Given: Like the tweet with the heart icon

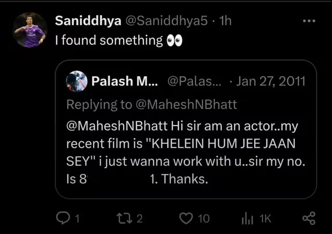Looking at the screenshot, I should [x=186, y=218].
